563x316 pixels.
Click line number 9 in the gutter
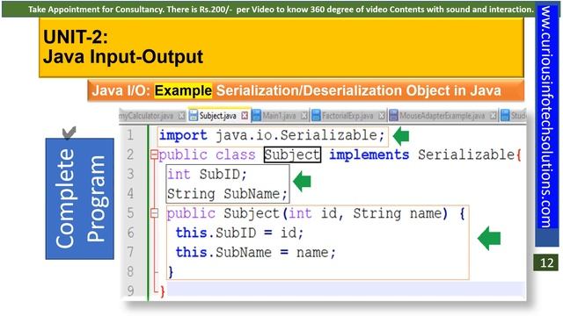tap(130, 291)
